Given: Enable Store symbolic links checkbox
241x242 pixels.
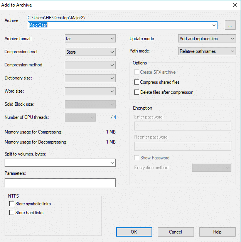Looking at the screenshot, I should pos(12,204).
